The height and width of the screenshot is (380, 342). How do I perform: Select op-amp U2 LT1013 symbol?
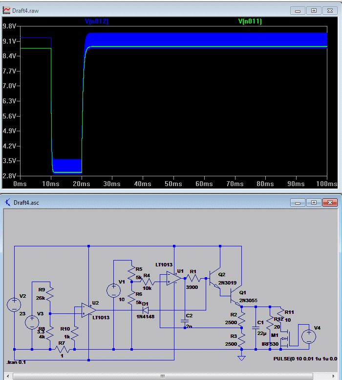pyautogui.click(x=88, y=310)
